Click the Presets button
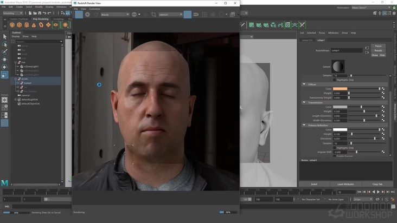Screen dimensions: 397x223 coord(378,50)
